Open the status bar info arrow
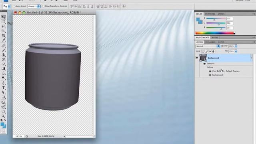256x144 pixels. point(64,136)
